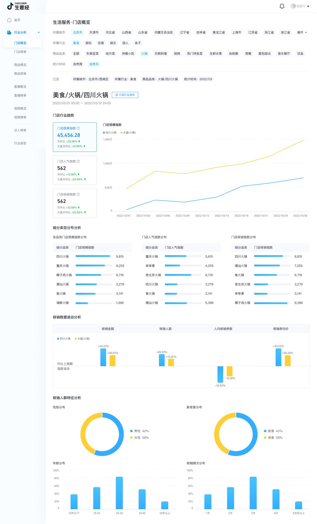
Task: Open the user account dropdown arrow
Action: (x=308, y=6)
